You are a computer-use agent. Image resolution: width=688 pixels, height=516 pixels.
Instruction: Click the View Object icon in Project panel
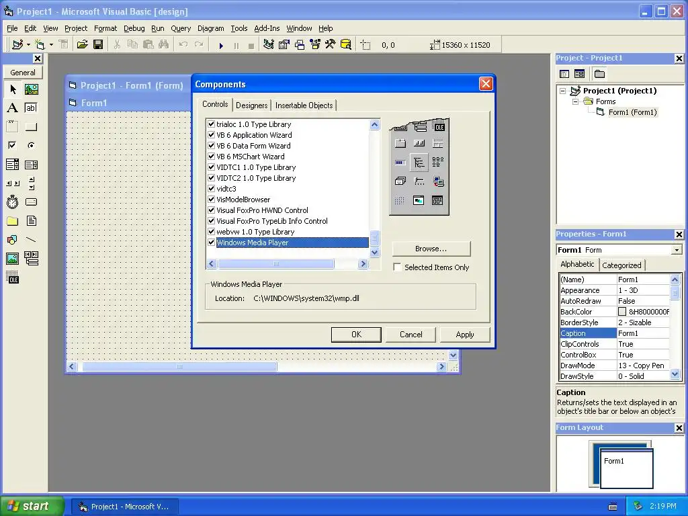coord(580,74)
